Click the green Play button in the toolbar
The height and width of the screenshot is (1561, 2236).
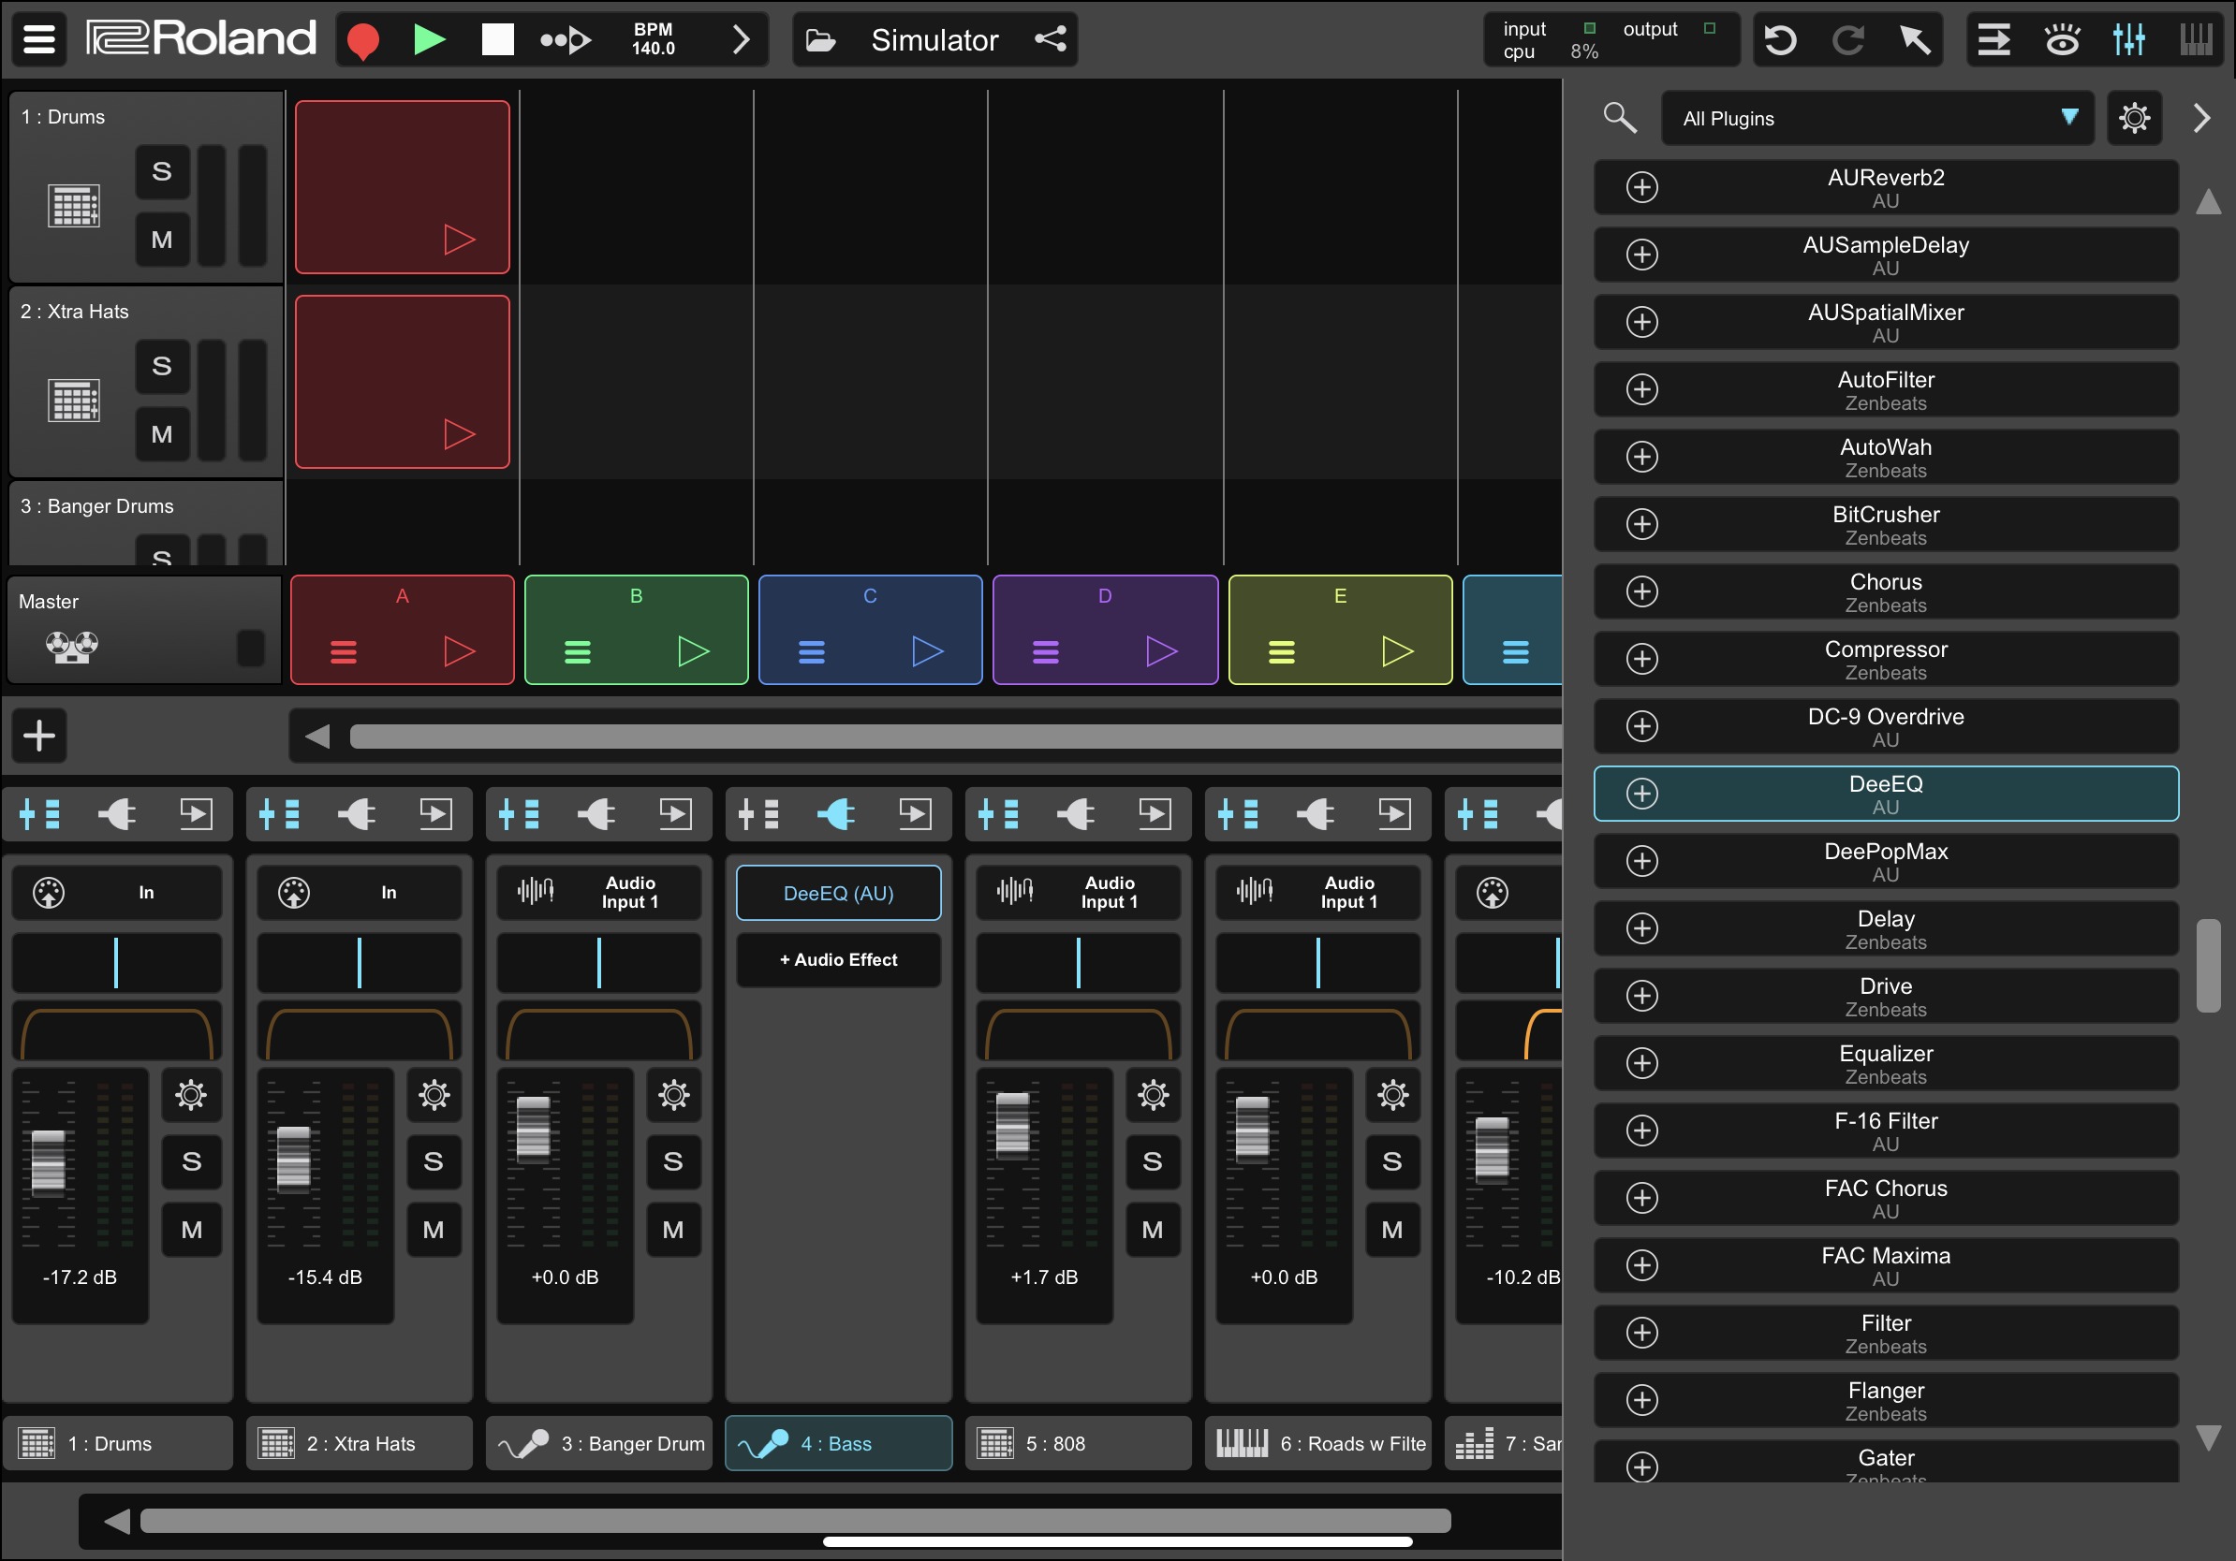430,40
